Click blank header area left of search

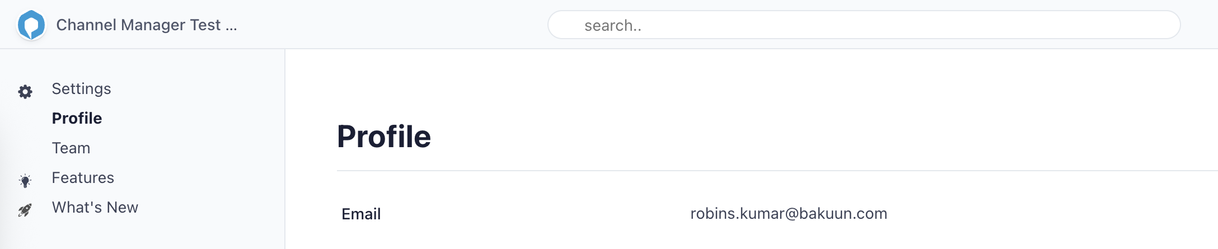point(392,25)
